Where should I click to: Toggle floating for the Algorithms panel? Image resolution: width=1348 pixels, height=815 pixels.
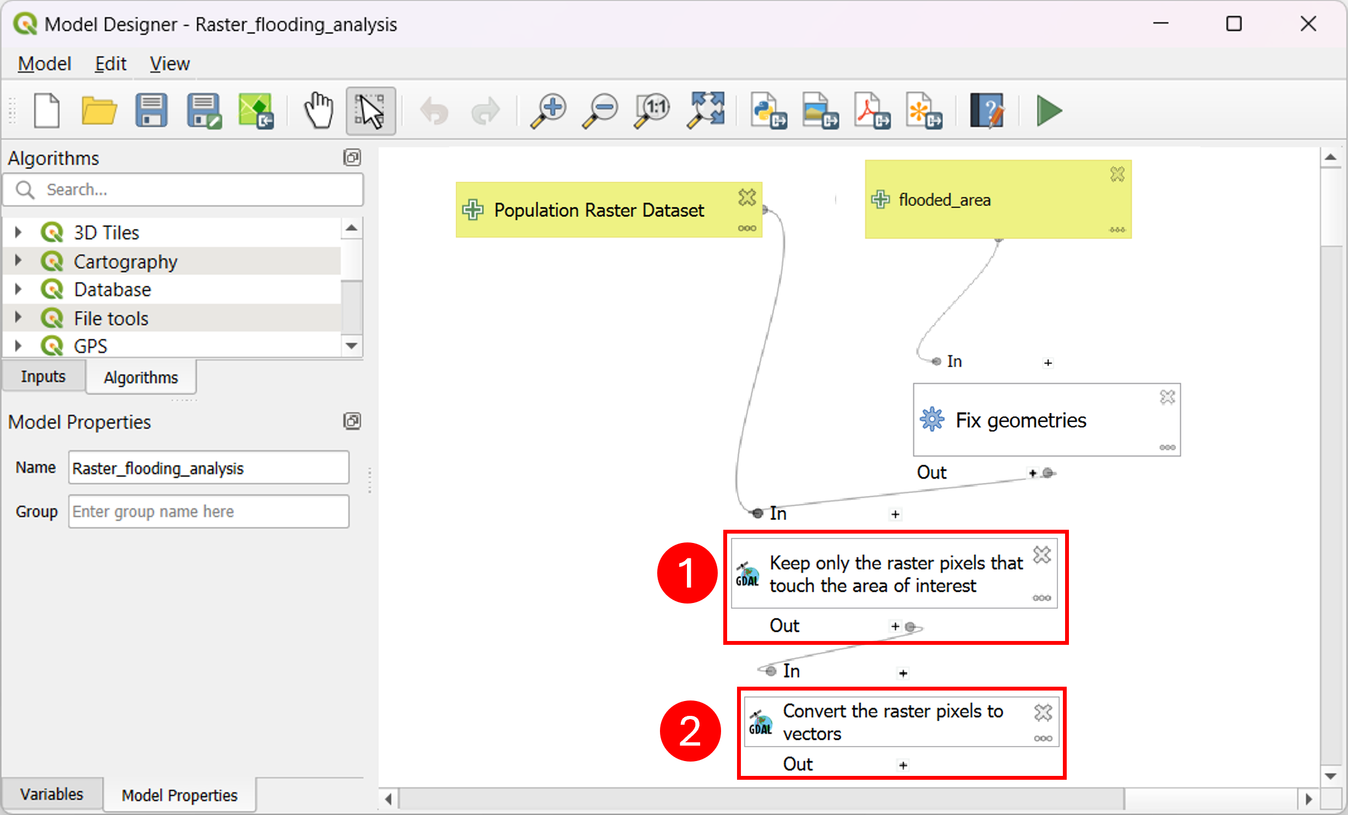point(352,157)
